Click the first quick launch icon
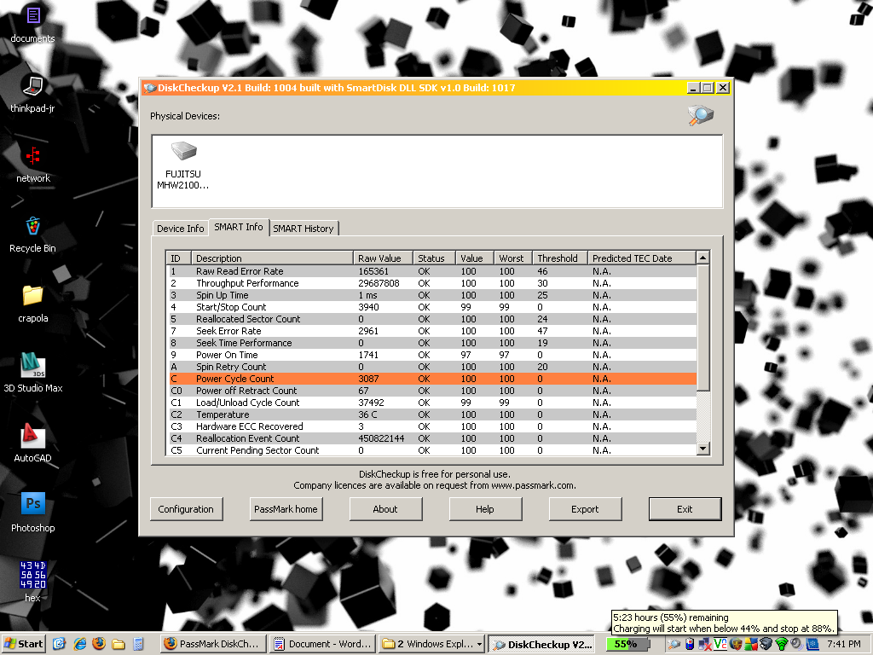The image size is (873, 655). [60, 644]
